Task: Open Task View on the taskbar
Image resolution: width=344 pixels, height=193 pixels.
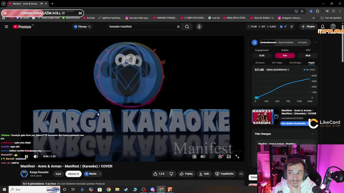Action: (x=73, y=190)
